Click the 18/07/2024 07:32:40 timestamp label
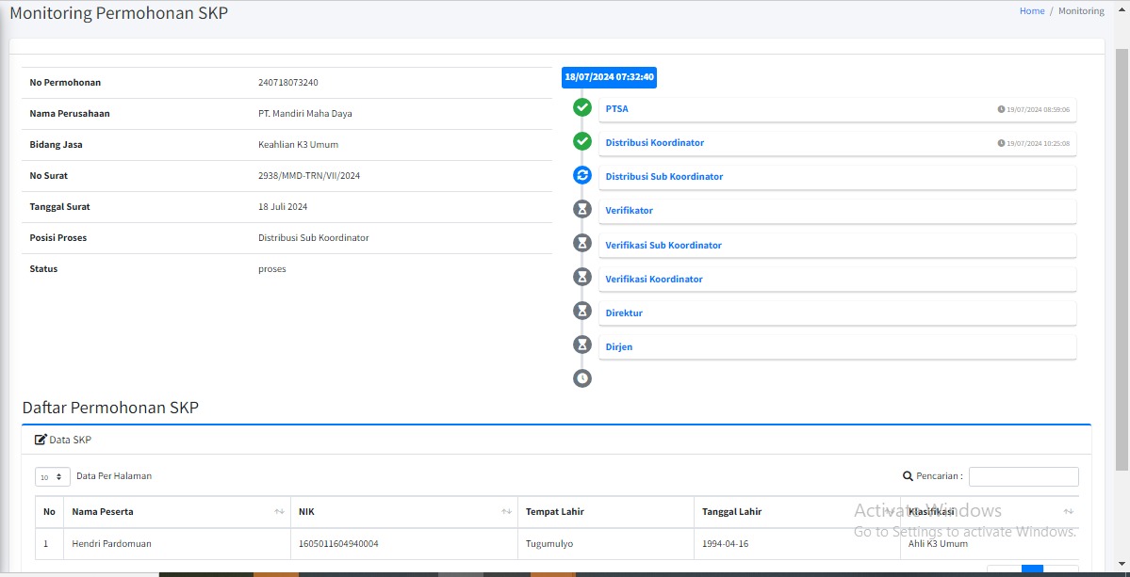 609,77
